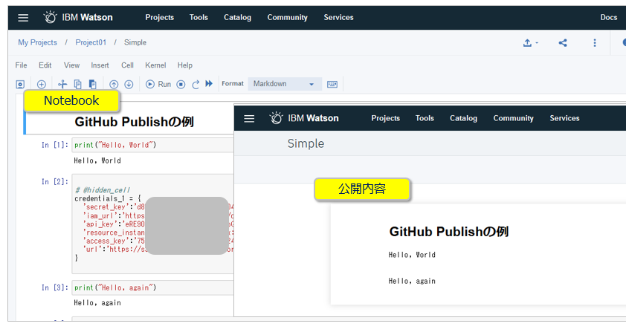Open the hamburger menu in the Notebook window
Viewport: 626px width, 335px height.
point(23,18)
